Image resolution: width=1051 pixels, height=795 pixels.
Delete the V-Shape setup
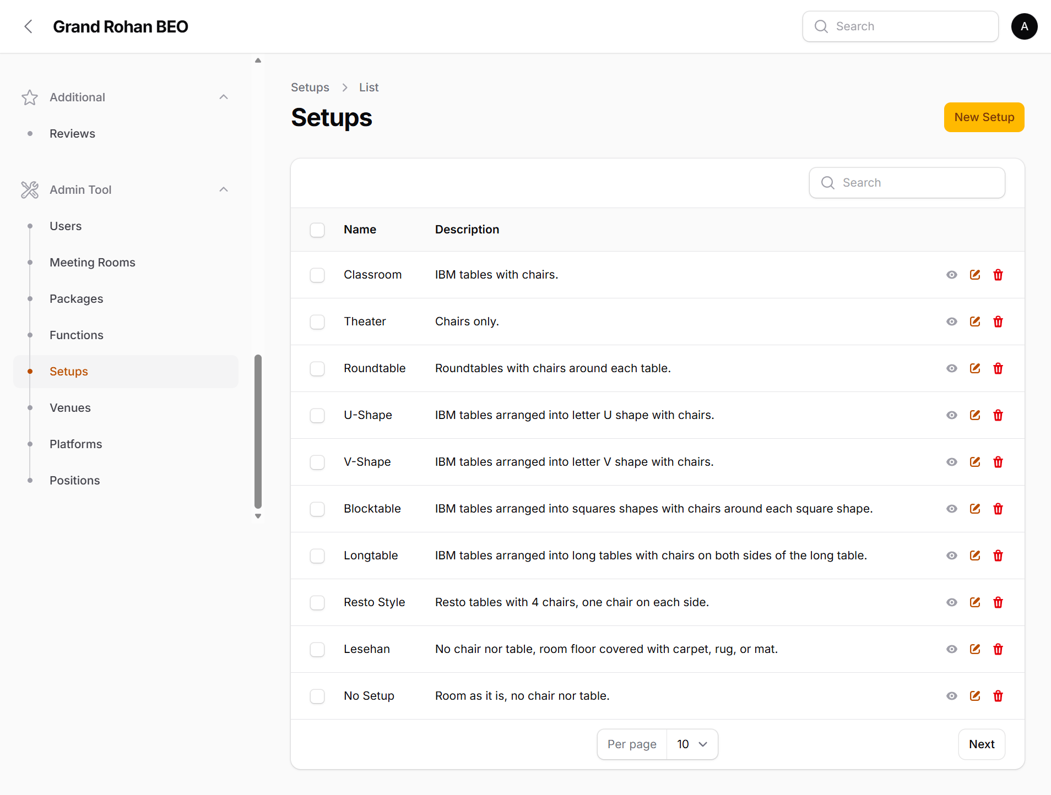tap(998, 462)
